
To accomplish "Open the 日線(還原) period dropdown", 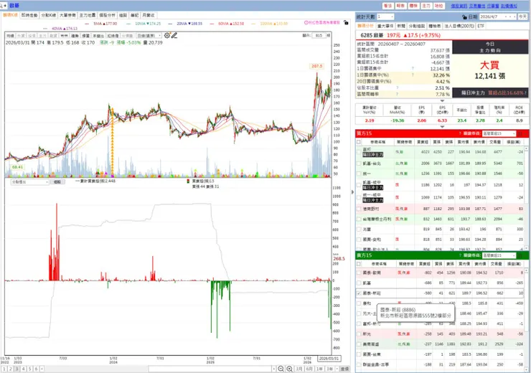I will (x=149, y=36).
